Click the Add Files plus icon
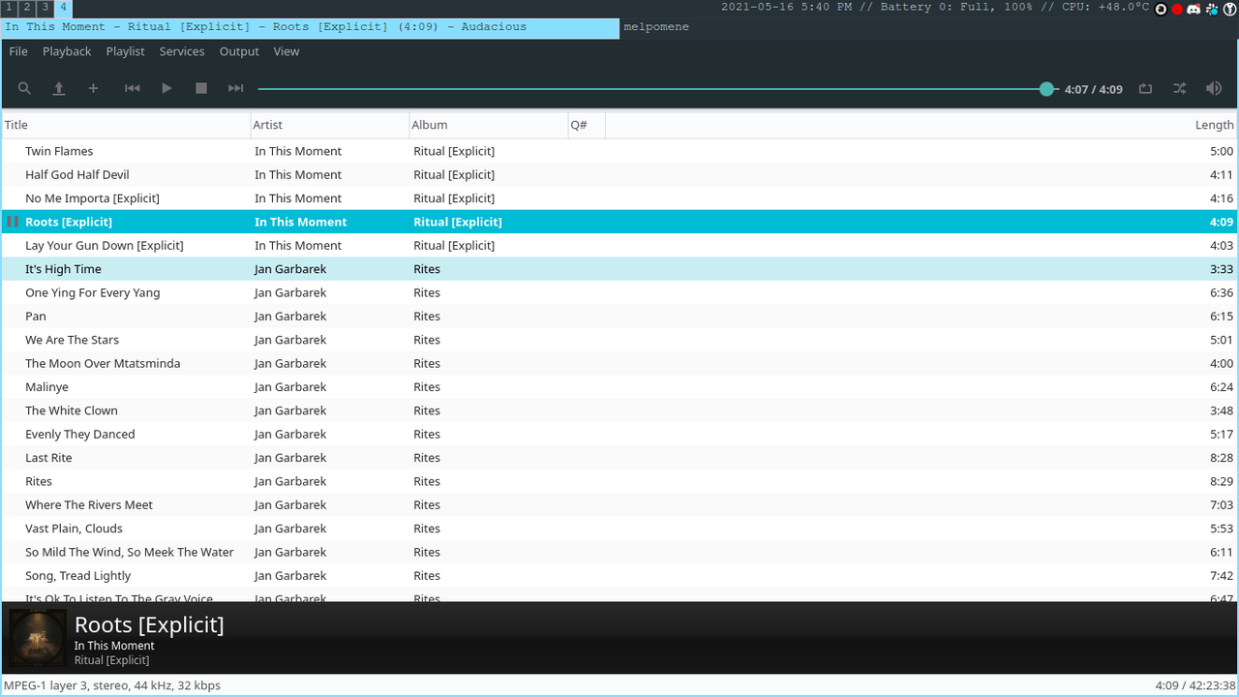This screenshot has width=1239, height=697. click(x=93, y=88)
